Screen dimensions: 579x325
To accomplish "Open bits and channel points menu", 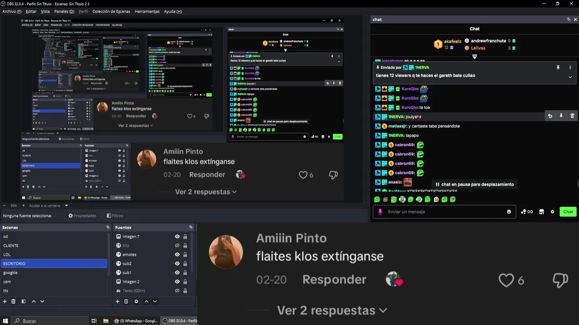I will [x=527, y=212].
